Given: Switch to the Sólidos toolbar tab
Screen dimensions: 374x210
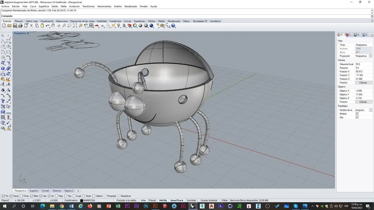Looking at the screenshot, I should pyautogui.click(x=151, y=21).
